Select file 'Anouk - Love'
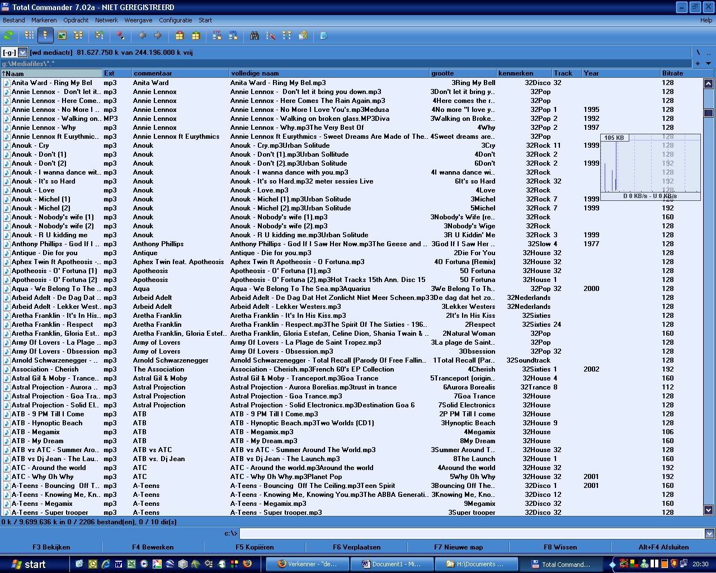This screenshot has height=573, width=716. 33,190
